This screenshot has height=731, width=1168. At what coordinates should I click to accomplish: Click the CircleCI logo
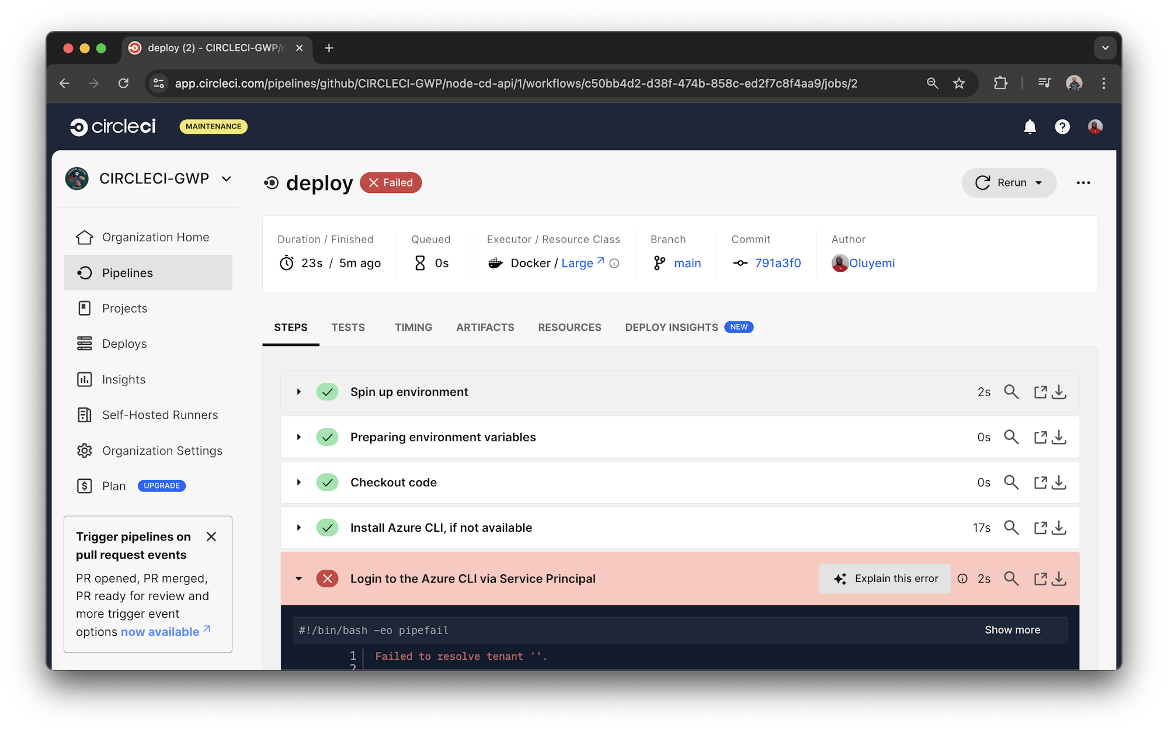pos(113,126)
